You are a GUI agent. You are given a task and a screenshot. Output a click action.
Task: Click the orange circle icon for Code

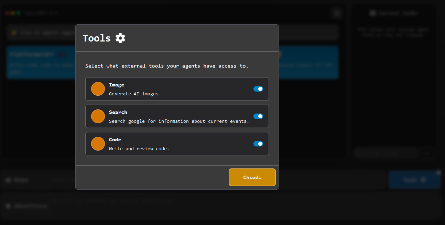[x=98, y=144]
